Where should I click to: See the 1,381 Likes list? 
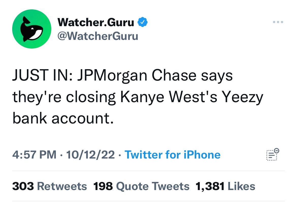(x=224, y=186)
